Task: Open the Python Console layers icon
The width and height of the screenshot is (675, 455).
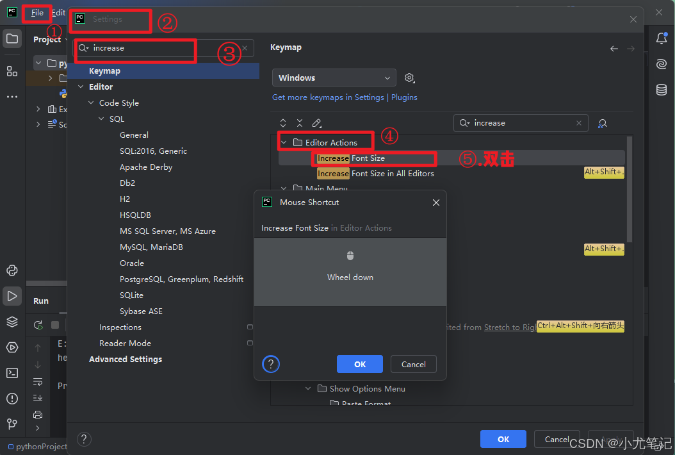Action: tap(12, 322)
